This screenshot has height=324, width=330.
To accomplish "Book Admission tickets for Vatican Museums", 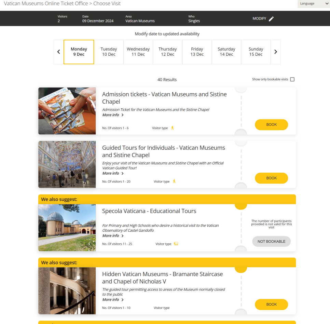I will [x=271, y=125].
